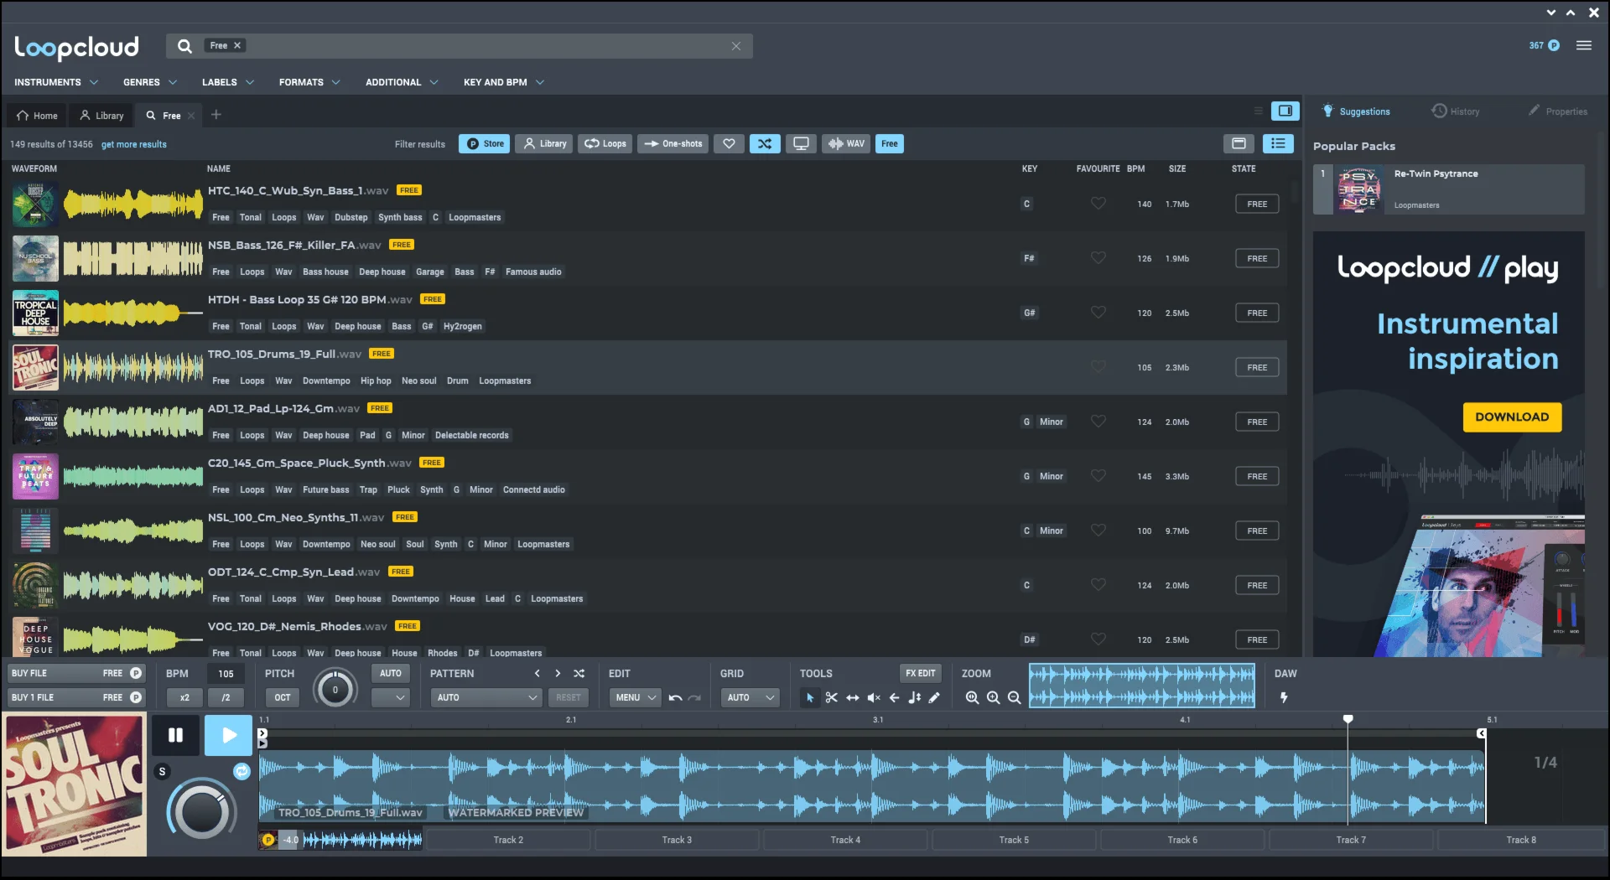Favourite the NSB_Bass_126 sample with the heart
The image size is (1610, 880).
[x=1098, y=258]
